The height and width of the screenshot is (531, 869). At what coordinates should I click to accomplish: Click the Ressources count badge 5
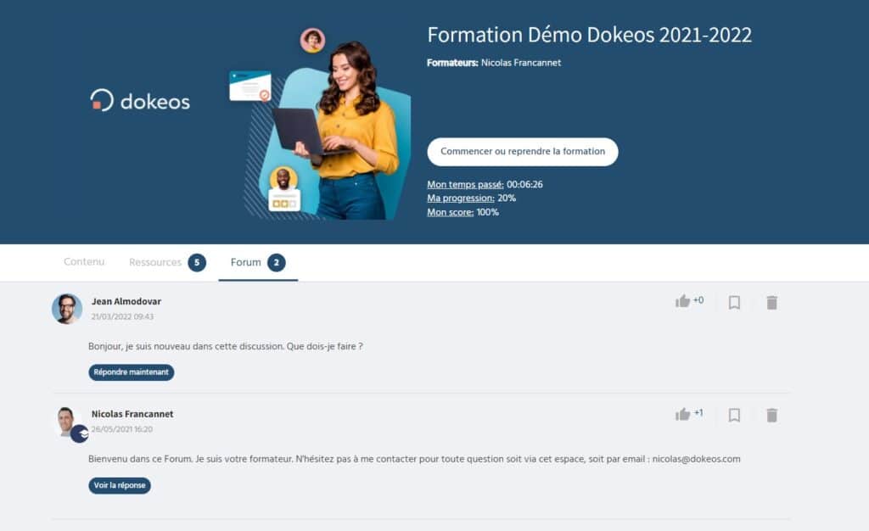(x=197, y=262)
